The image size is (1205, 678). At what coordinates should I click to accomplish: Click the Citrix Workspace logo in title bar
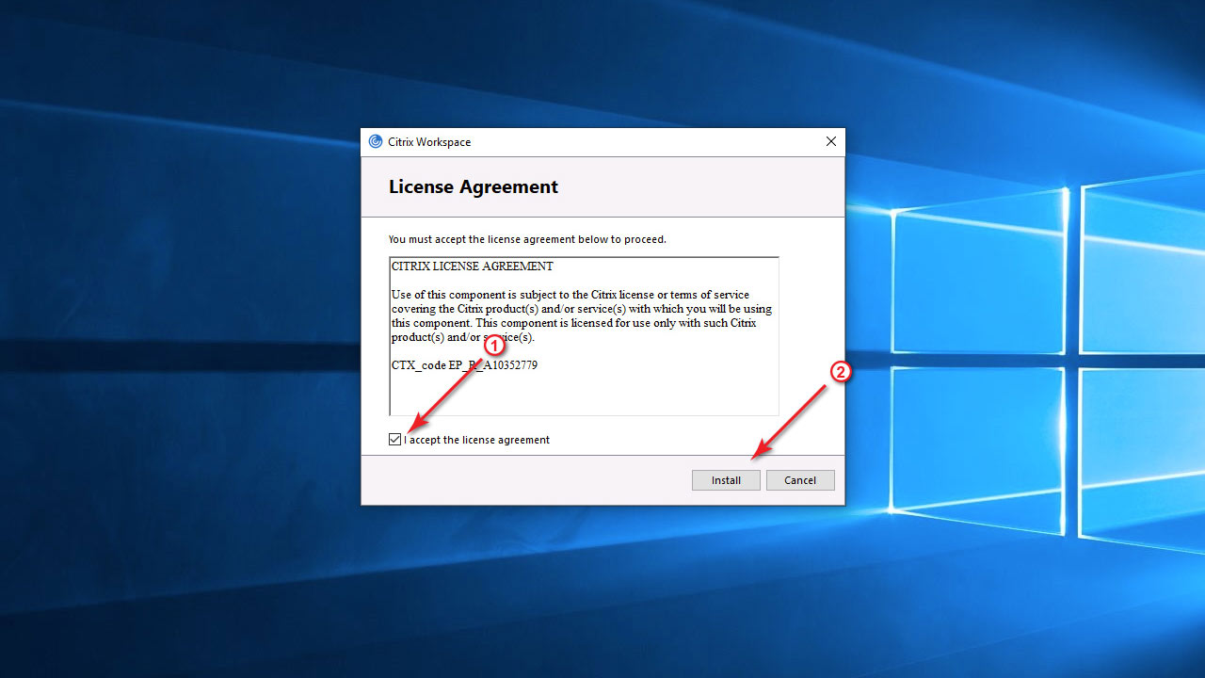376,142
